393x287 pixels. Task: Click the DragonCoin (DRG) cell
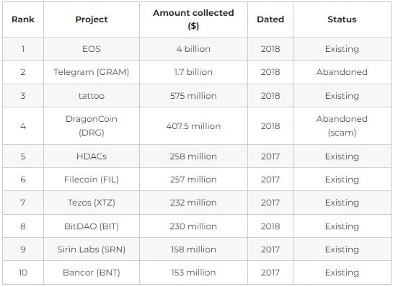pos(92,125)
